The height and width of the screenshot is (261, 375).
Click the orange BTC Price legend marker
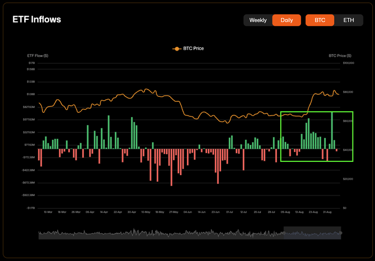click(176, 48)
